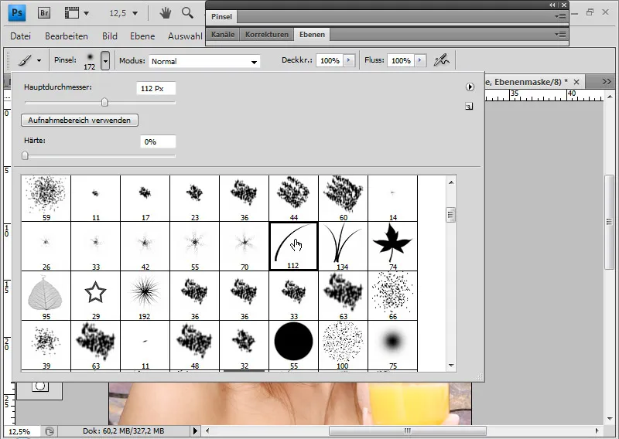The width and height of the screenshot is (619, 439).
Task: Expand hidden document tabs with >> arrows
Action: pos(607,82)
